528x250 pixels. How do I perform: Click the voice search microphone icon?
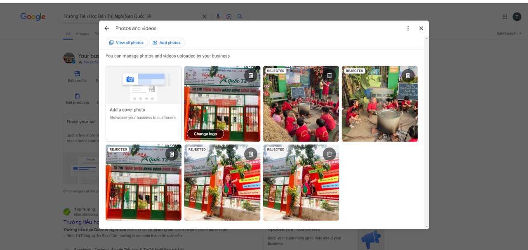click(x=218, y=16)
